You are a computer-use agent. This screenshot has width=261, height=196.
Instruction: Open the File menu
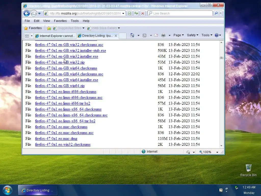click(27, 21)
